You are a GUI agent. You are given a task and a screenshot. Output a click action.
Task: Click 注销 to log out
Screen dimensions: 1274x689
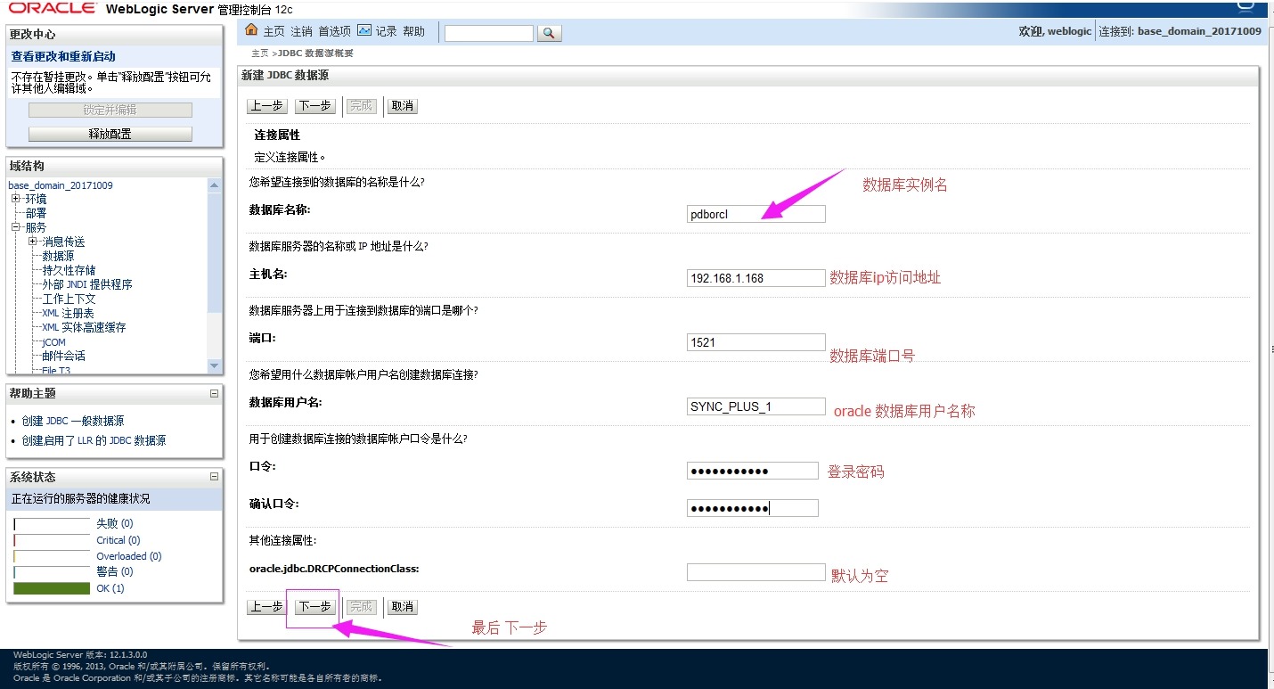(302, 31)
